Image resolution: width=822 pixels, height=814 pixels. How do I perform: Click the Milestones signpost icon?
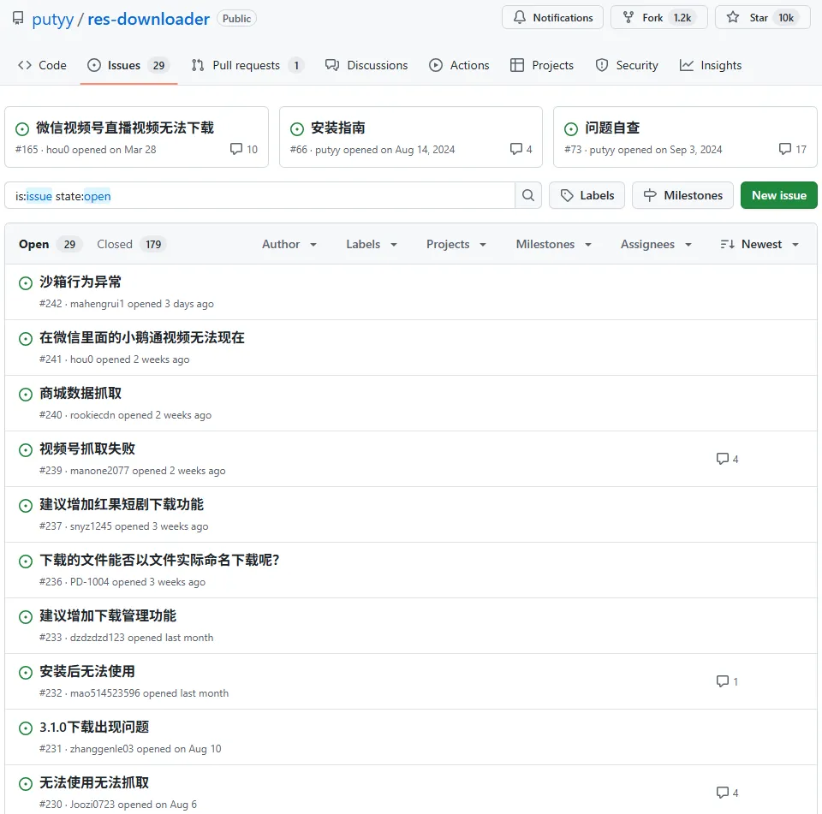[x=650, y=195]
